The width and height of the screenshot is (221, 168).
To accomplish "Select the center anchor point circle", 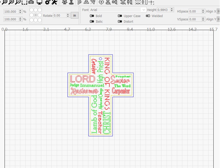I will 36,15.
